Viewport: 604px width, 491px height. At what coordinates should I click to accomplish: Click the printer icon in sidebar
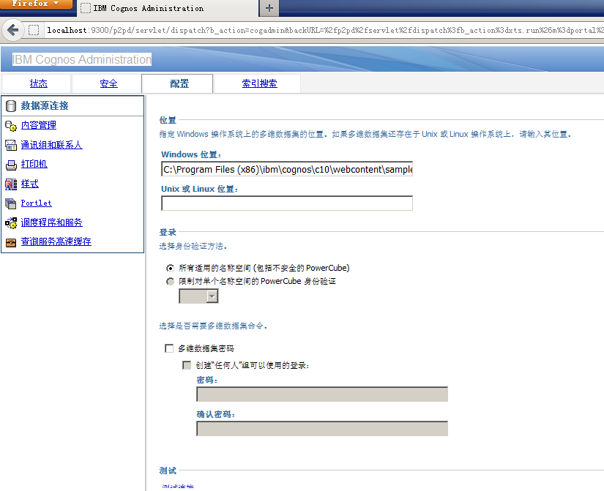coord(11,165)
